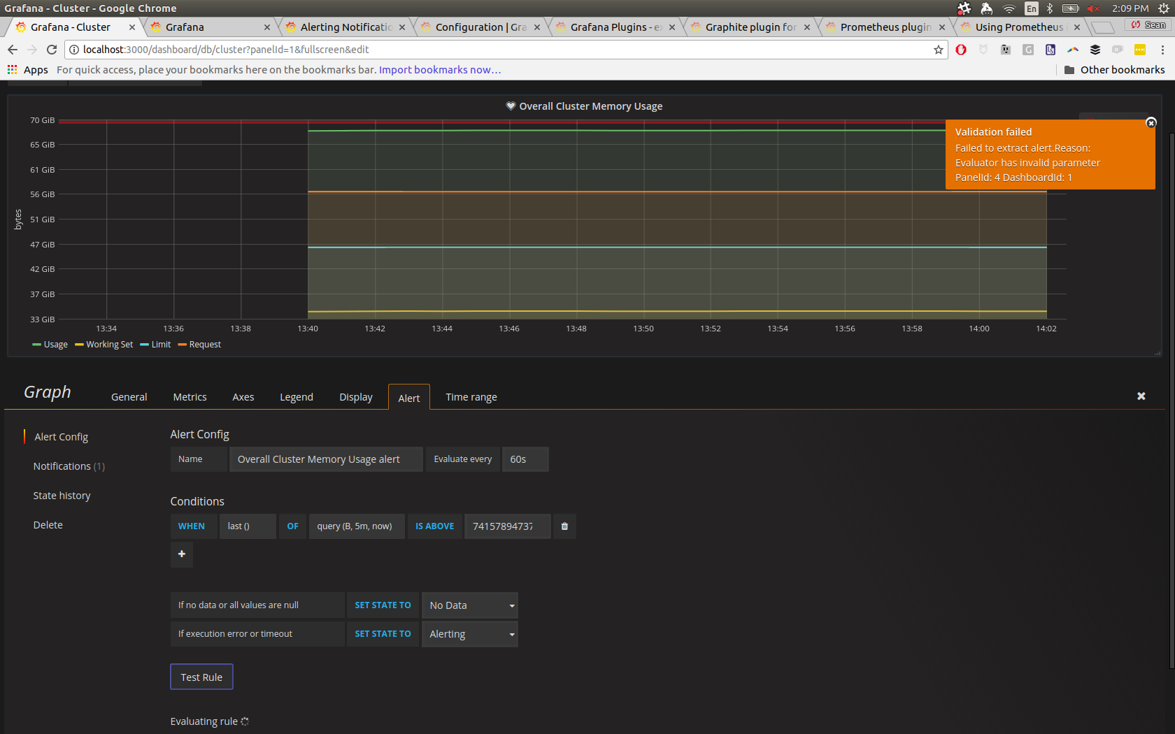Viewport: 1175px width, 734px height.
Task: Switch to the Metrics tab
Action: click(190, 397)
